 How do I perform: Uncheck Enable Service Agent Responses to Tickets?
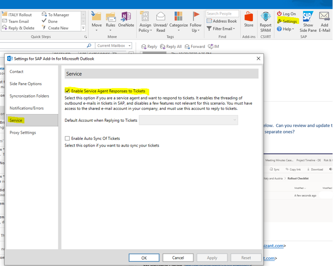pos(68,91)
